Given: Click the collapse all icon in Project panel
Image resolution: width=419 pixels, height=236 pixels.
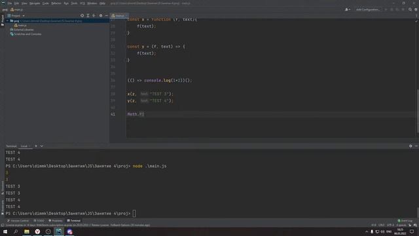Looking at the screenshot, I should click(94, 16).
